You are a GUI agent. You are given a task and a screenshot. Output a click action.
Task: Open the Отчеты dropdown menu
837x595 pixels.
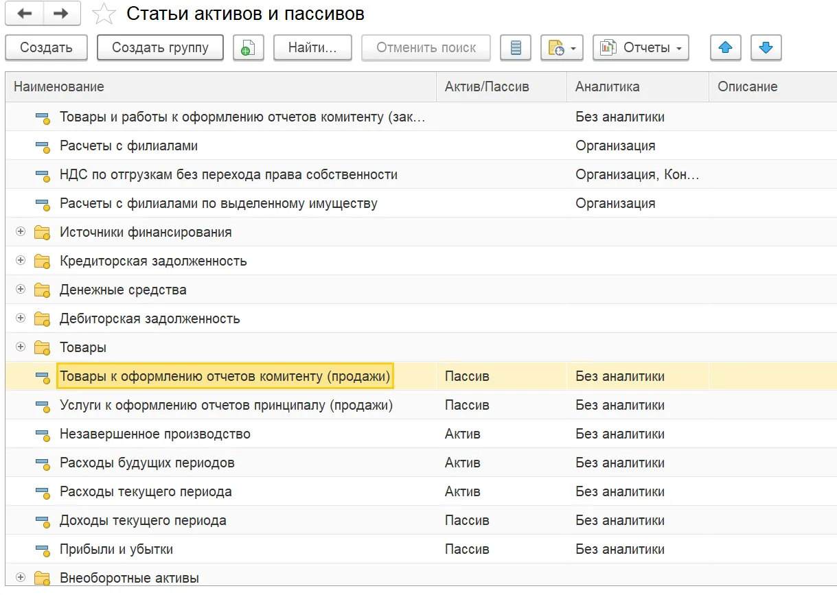pyautogui.click(x=641, y=48)
